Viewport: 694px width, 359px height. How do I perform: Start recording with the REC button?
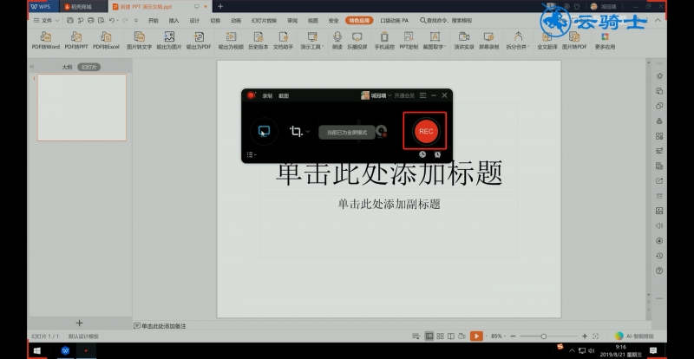[426, 132]
